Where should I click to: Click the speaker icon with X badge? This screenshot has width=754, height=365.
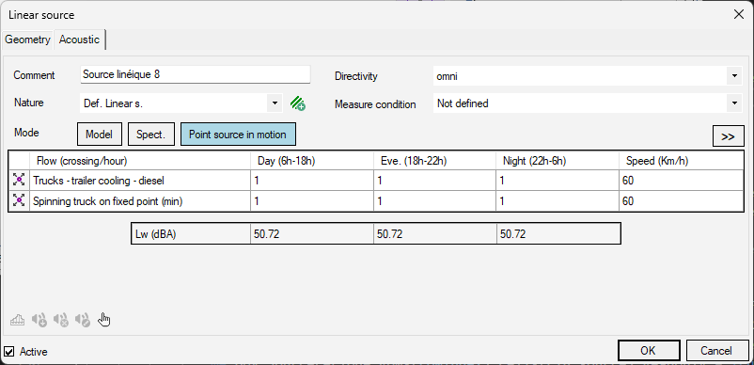[61, 320]
